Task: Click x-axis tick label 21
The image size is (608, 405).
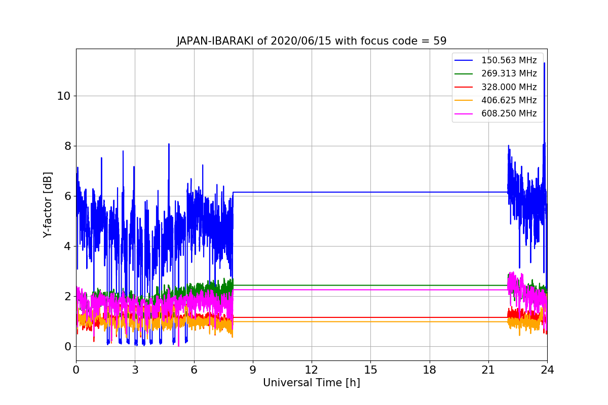Action: click(x=488, y=370)
